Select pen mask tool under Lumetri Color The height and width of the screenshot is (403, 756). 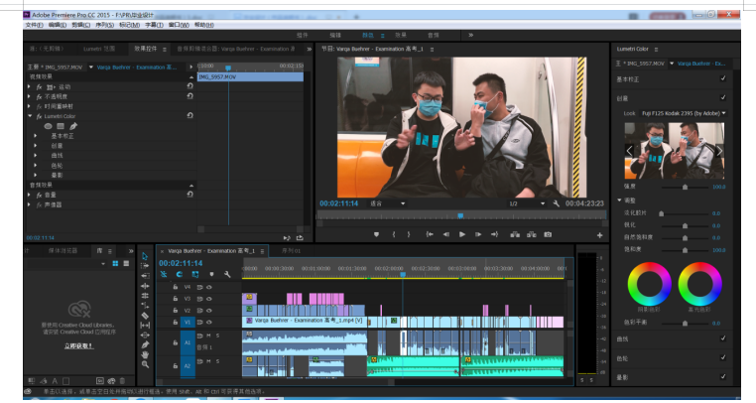73,126
